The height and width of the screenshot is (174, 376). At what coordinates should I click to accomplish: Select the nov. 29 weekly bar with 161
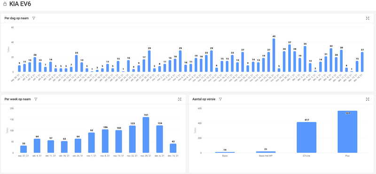tap(146, 135)
